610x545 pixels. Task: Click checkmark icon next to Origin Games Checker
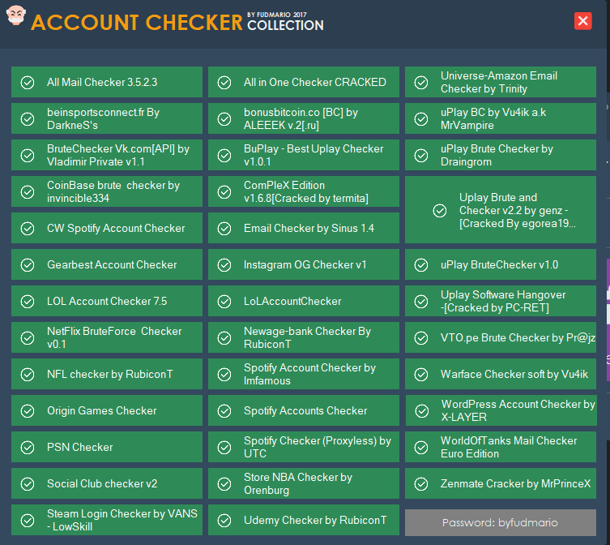pos(28,411)
